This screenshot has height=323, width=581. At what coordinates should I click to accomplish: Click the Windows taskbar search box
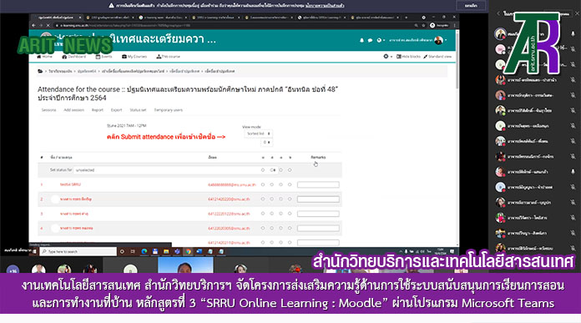point(78,251)
